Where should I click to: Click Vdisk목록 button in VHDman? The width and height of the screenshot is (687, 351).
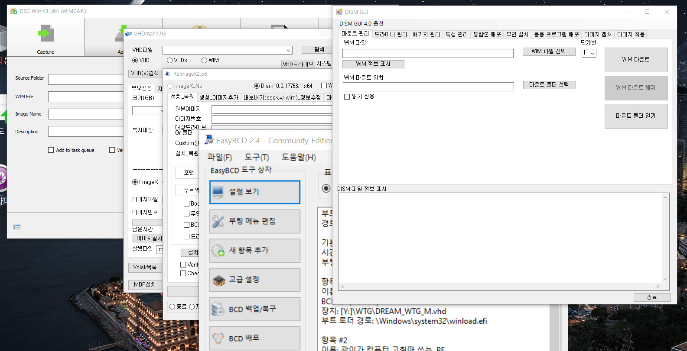point(145,267)
